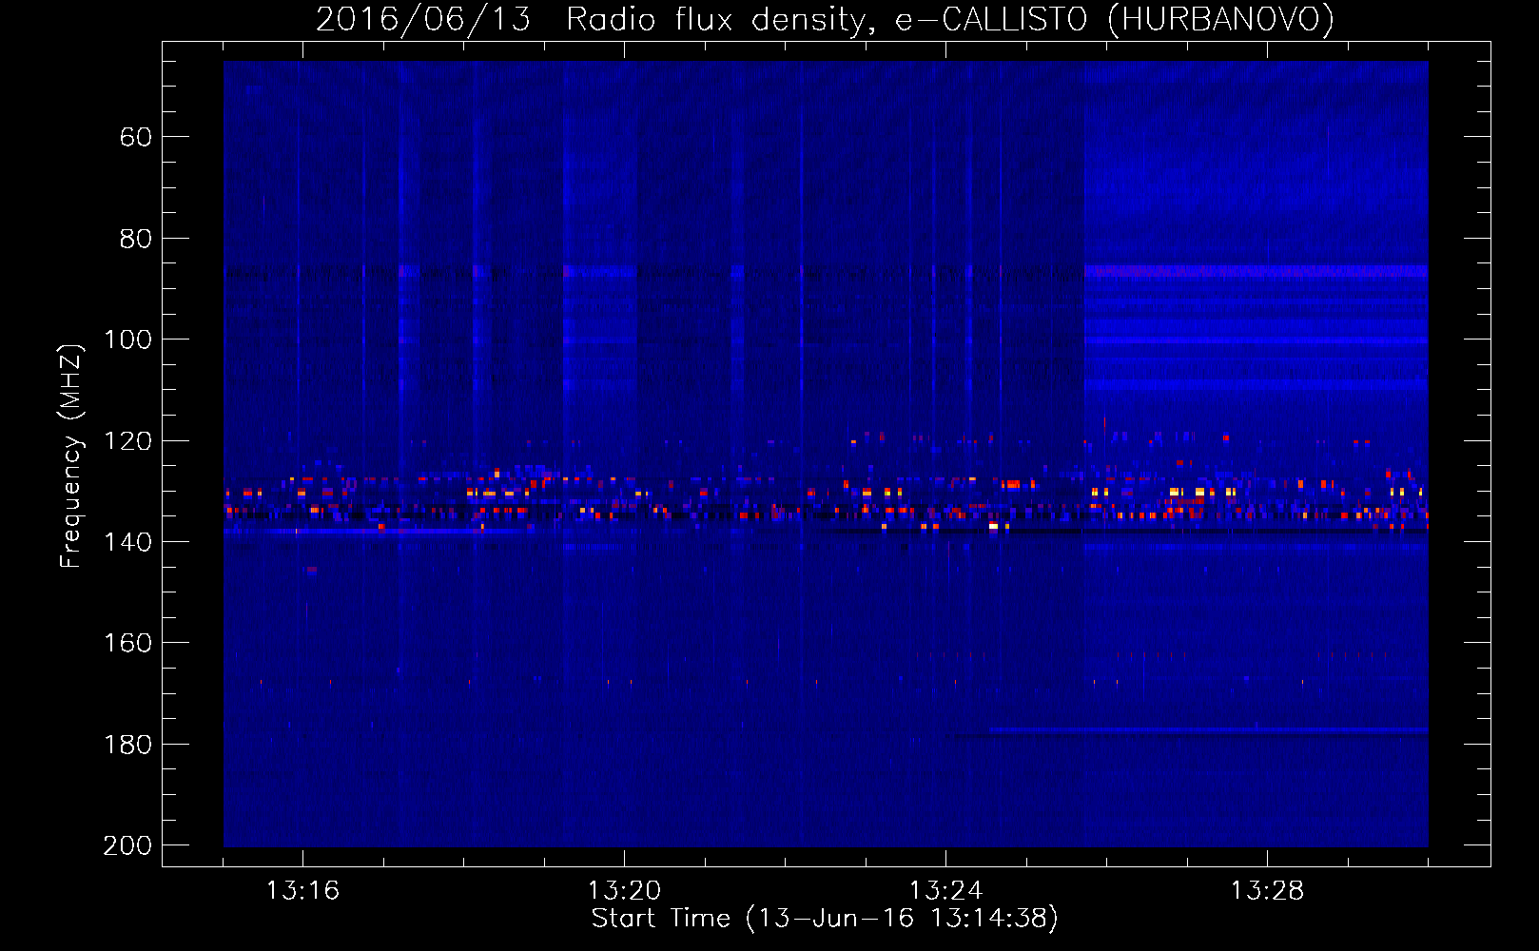
Task: Click the frequency tick label '100'
Action: pos(128,340)
